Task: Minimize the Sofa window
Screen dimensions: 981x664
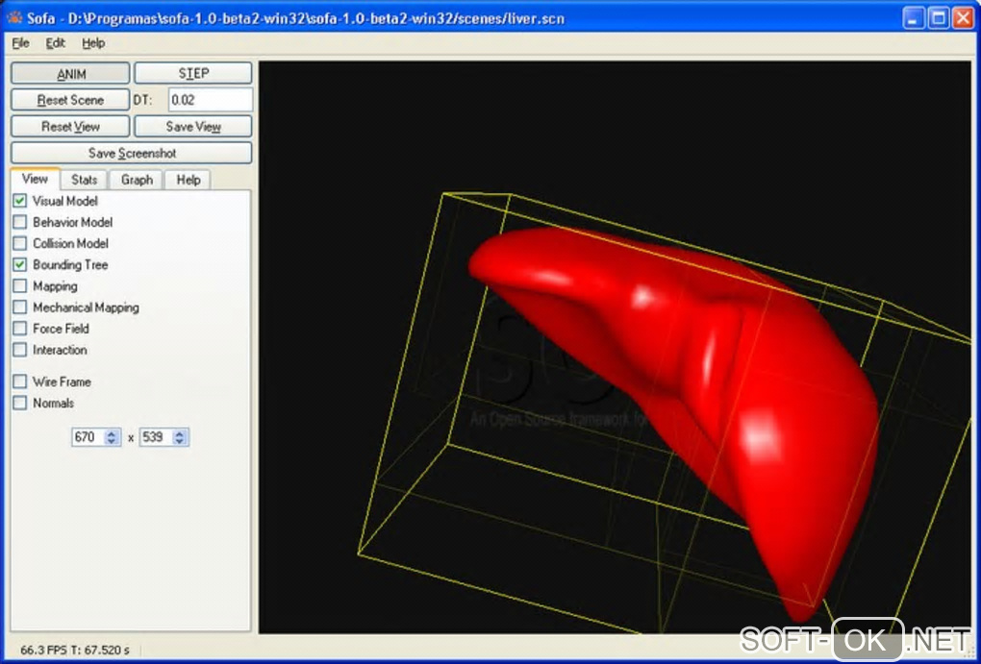Action: [x=914, y=18]
